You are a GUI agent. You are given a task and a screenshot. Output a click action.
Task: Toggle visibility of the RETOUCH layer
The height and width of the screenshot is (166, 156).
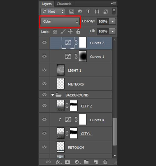(44, 147)
